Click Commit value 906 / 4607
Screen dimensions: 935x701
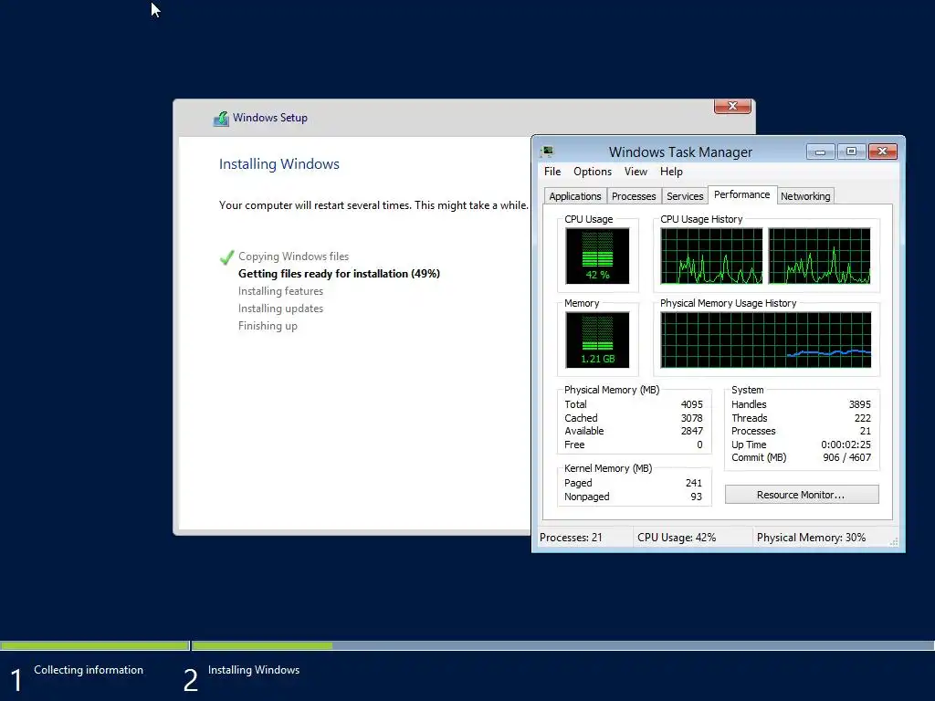pos(846,458)
